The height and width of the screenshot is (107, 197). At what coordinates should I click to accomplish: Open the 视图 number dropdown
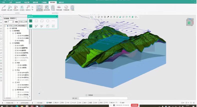coord(11,22)
